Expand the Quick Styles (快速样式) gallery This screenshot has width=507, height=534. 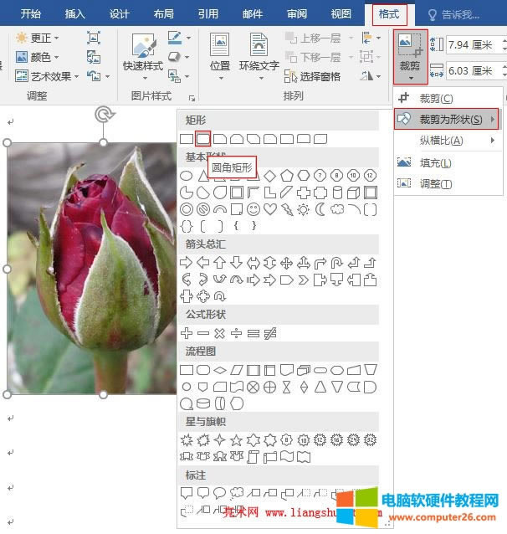143,57
